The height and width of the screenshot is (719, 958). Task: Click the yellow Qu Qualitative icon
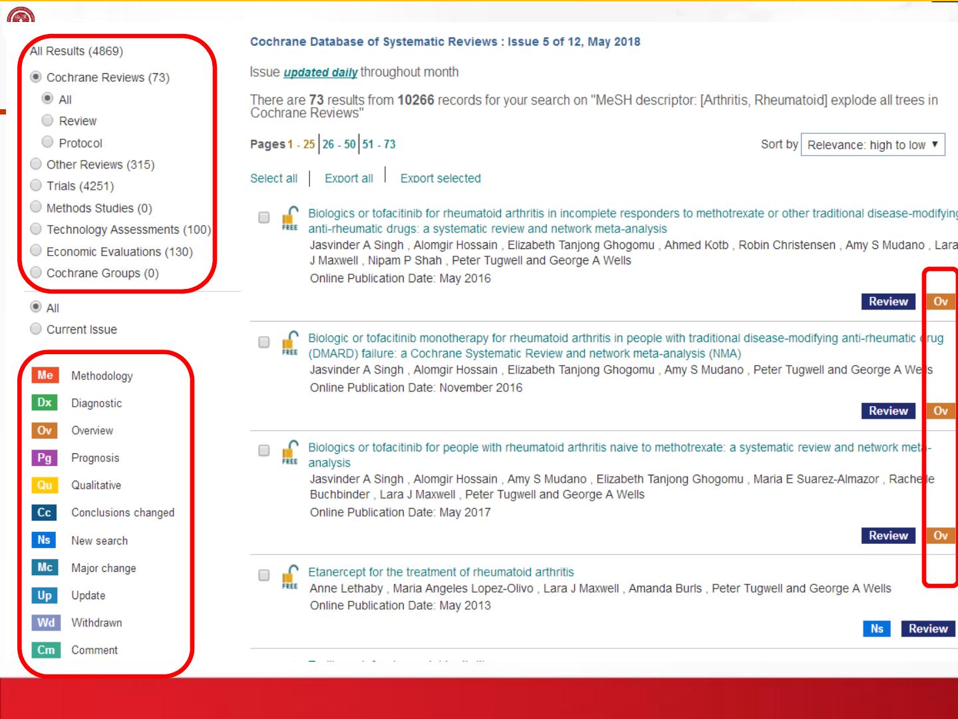click(45, 485)
